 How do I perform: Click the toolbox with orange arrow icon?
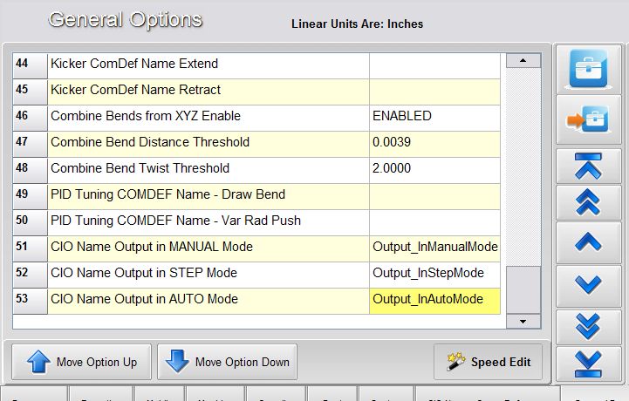pos(589,119)
